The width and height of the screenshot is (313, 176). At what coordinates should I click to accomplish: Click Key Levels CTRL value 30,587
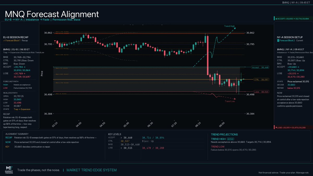pyautogui.click(x=125, y=141)
